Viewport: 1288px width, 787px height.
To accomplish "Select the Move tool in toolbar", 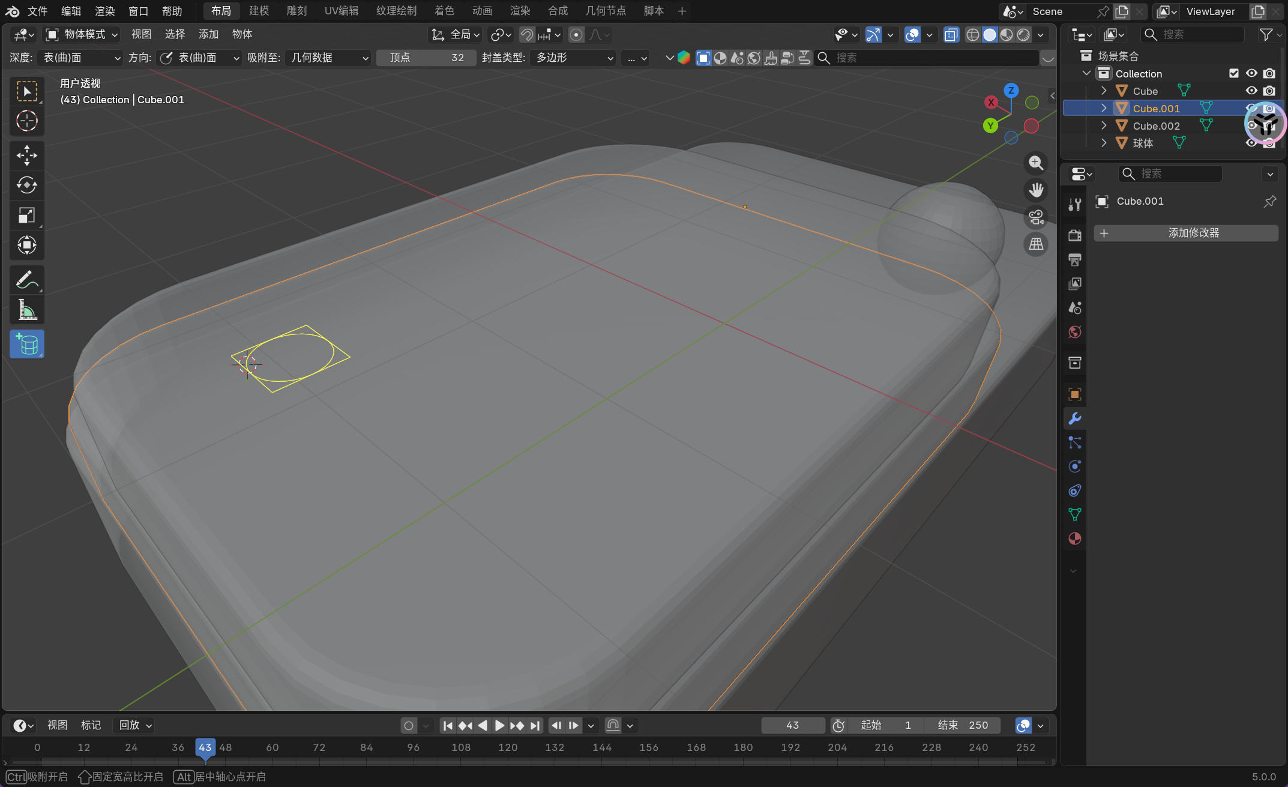I will point(26,155).
